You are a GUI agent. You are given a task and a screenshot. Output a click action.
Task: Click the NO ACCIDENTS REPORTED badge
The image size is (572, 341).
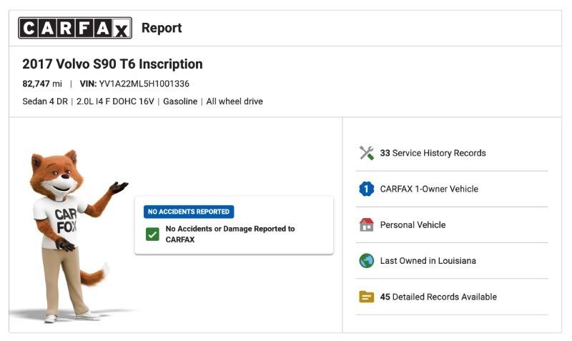tap(189, 212)
